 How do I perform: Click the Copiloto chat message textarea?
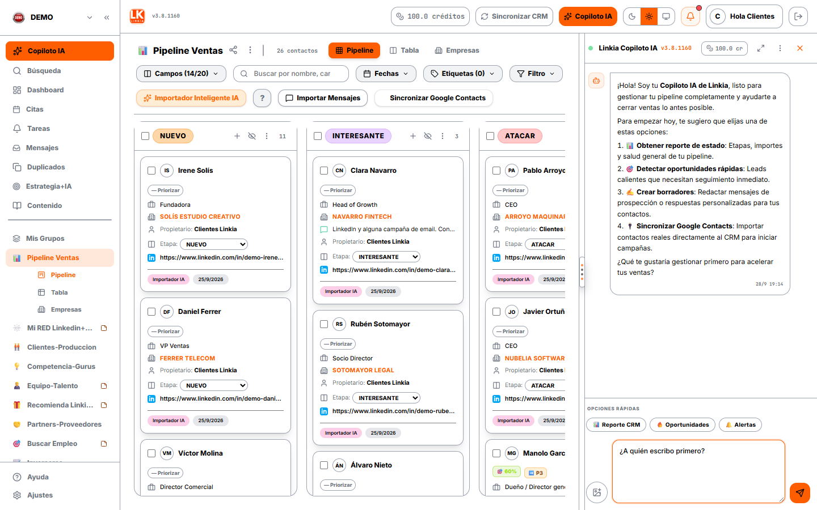point(698,471)
